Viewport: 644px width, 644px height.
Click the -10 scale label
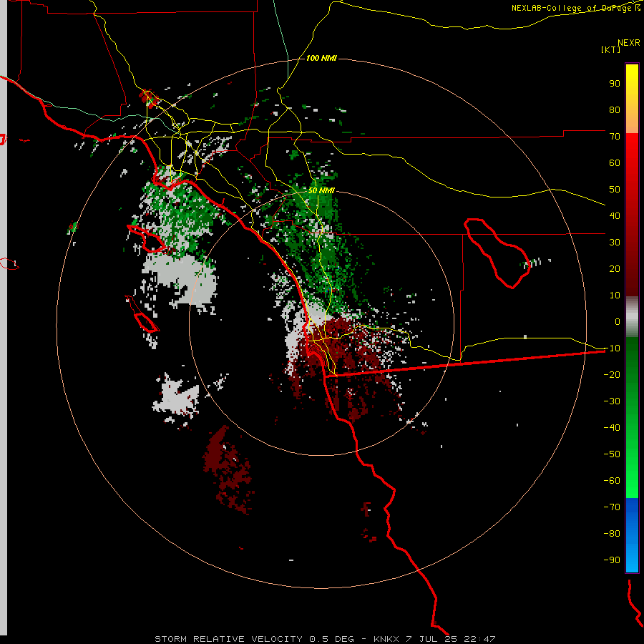tap(612, 348)
